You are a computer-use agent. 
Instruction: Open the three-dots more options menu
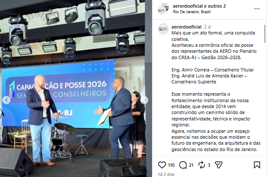pyautogui.click(x=257, y=9)
